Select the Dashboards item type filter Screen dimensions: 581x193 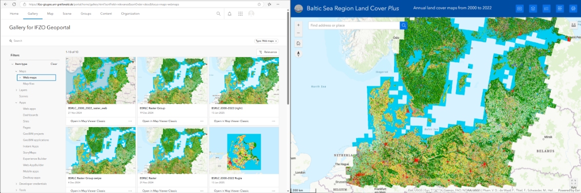tap(30, 115)
